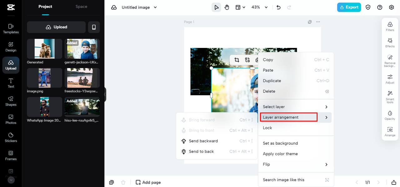This screenshot has width=400, height=187.
Task: Open the Design sidebar panel
Action: tap(11, 47)
